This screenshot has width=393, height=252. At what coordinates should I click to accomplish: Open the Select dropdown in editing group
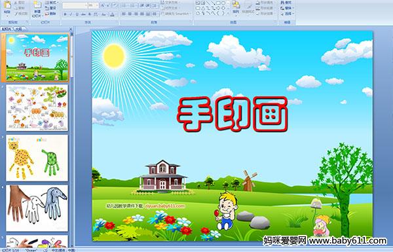tap(287, 13)
